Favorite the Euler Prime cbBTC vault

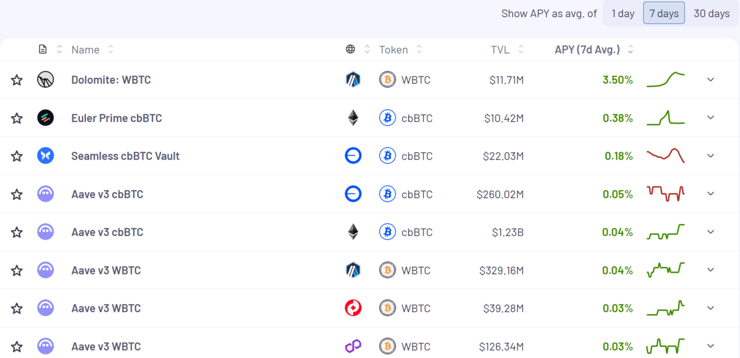click(x=17, y=118)
